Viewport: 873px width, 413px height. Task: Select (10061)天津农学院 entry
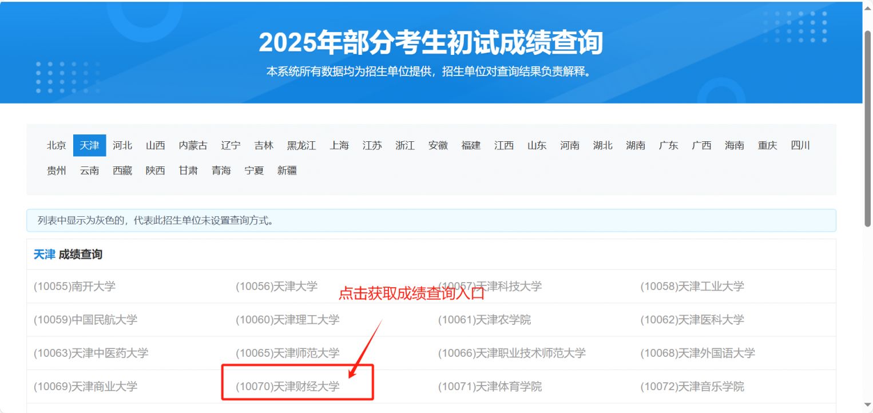coord(485,320)
